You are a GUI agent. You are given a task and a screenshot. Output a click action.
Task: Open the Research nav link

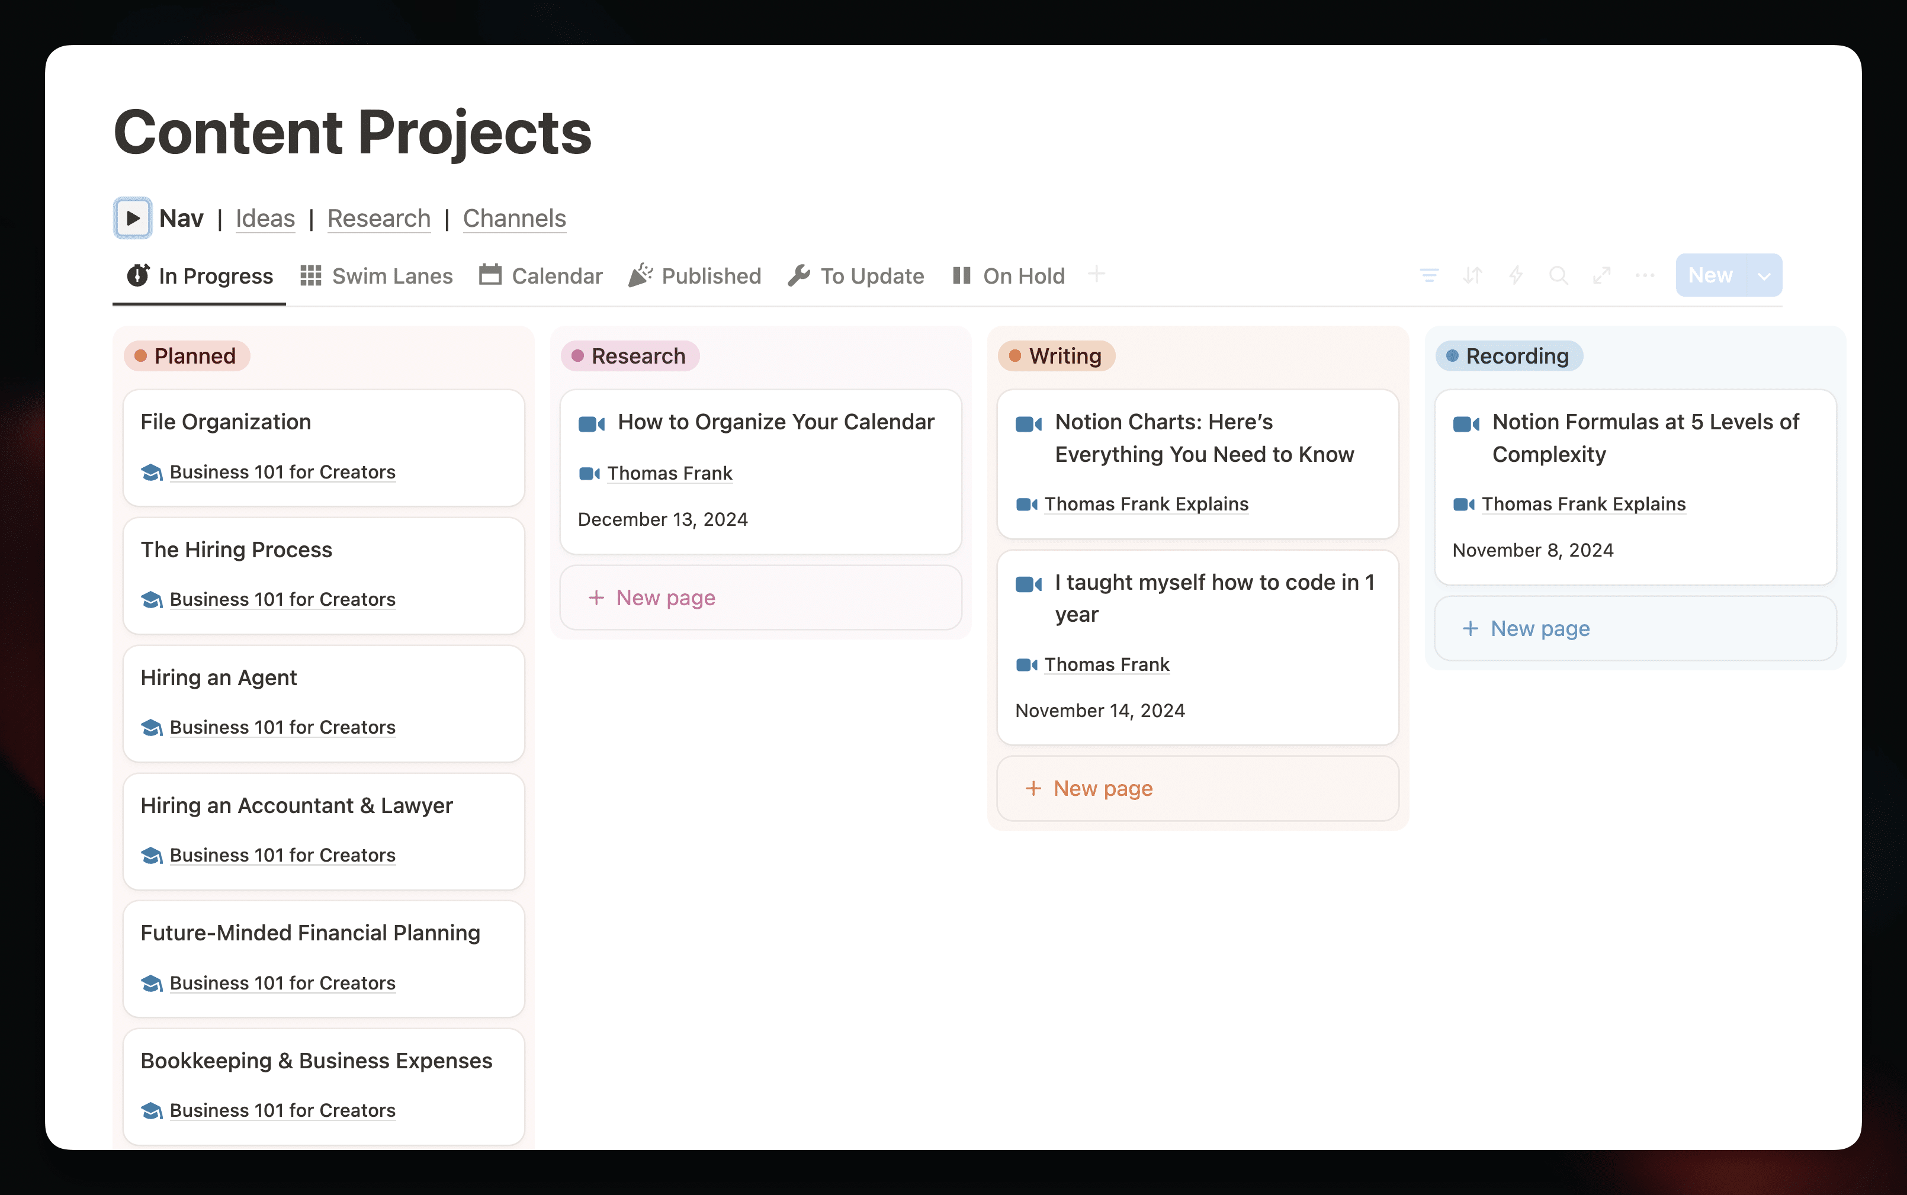click(x=378, y=218)
